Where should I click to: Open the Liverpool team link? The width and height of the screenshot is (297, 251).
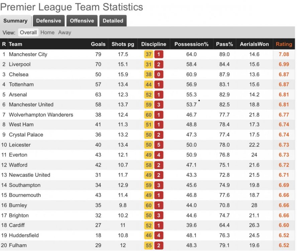point(20,65)
